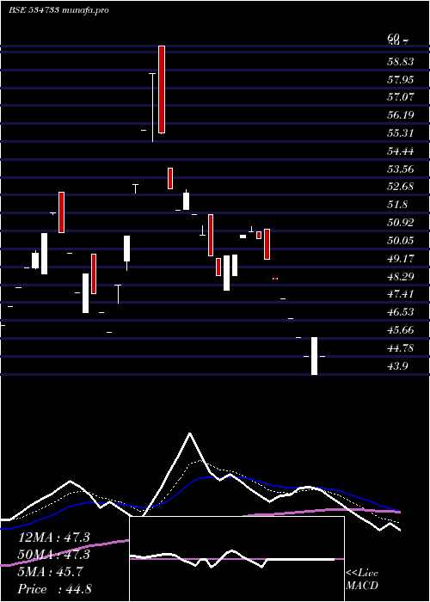Click the Price : 44.8 readout
The image size is (430, 602).
54,589
